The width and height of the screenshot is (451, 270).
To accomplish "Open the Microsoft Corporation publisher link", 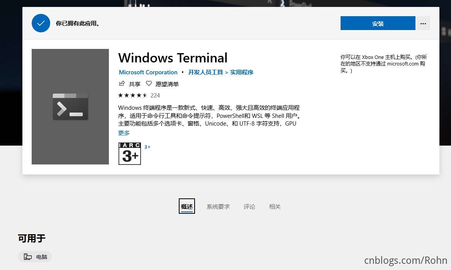I will (x=148, y=72).
